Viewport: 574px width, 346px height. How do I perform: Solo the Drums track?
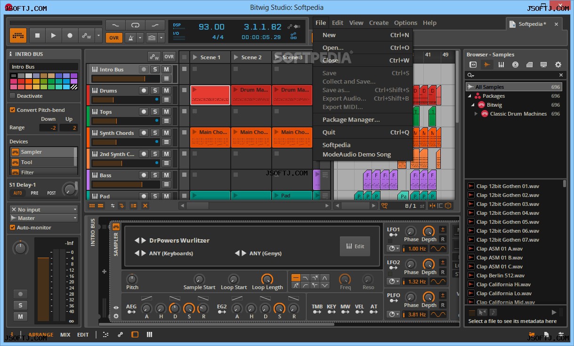click(155, 90)
